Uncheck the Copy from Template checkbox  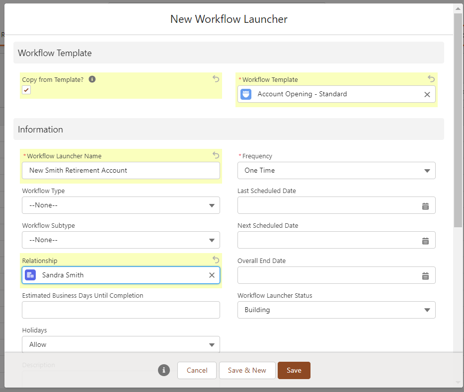26,90
